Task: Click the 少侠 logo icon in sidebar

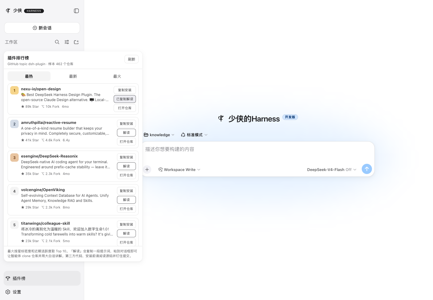Action: 8,10
